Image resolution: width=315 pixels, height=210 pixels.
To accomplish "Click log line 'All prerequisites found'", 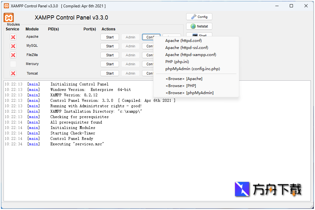I will [x=76, y=122].
